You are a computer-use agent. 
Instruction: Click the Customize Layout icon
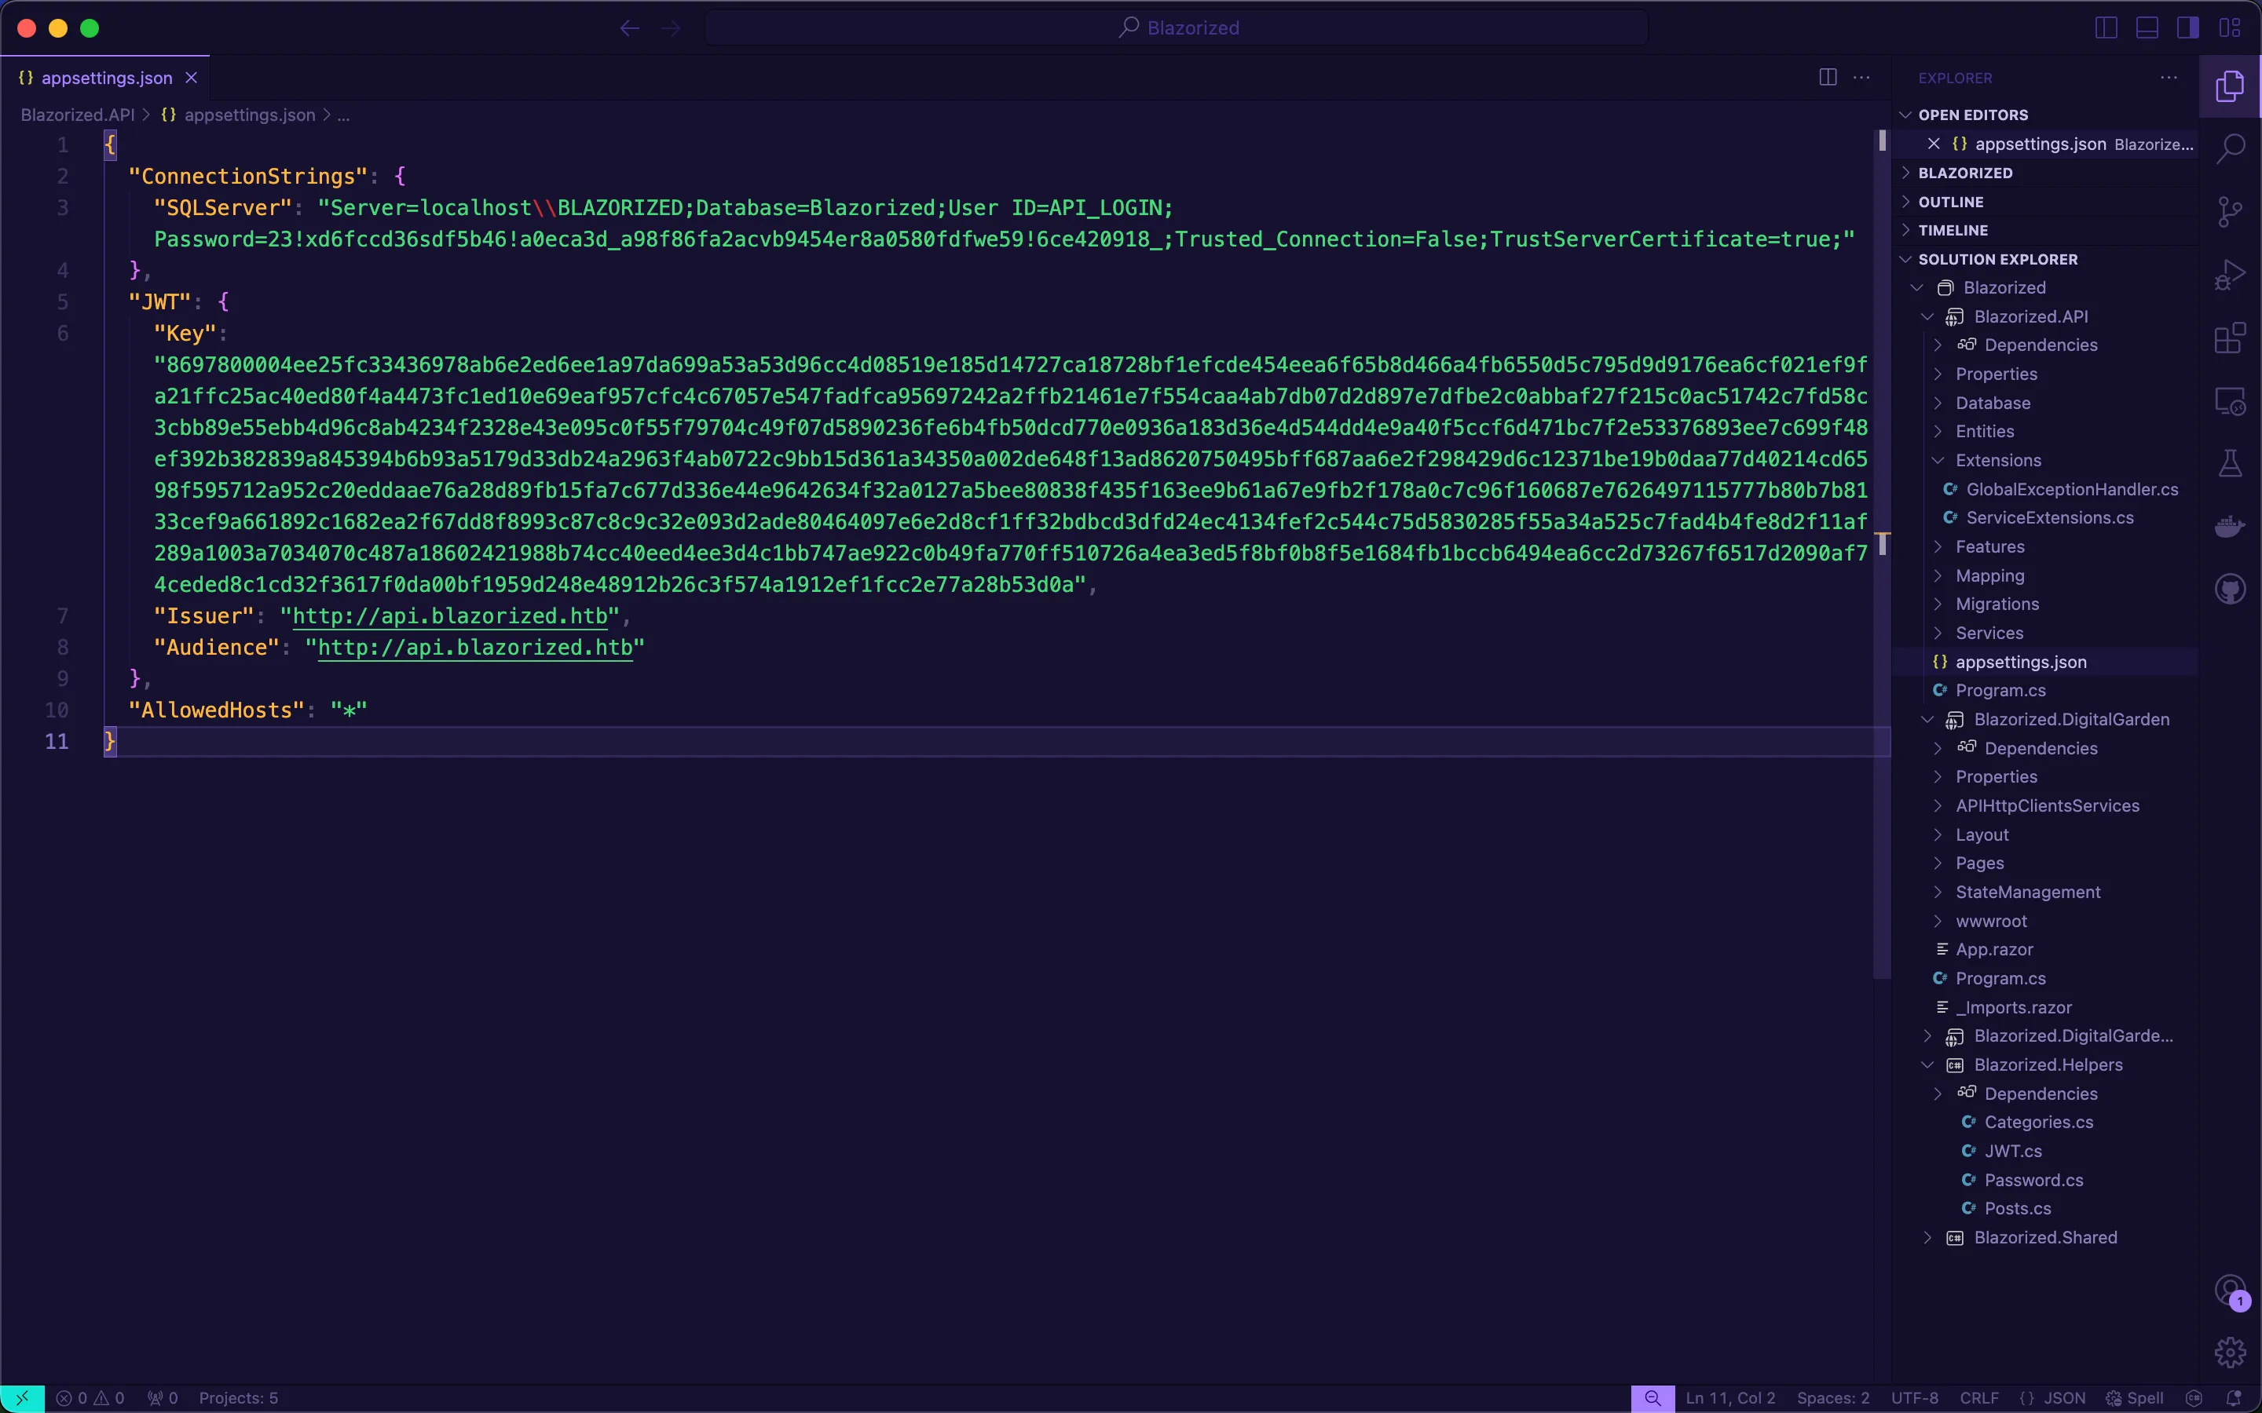(x=2231, y=28)
